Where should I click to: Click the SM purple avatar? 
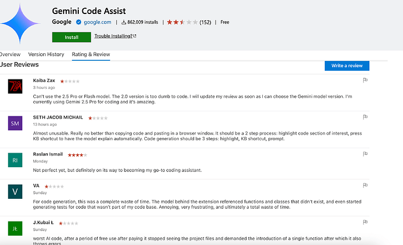pos(15,123)
